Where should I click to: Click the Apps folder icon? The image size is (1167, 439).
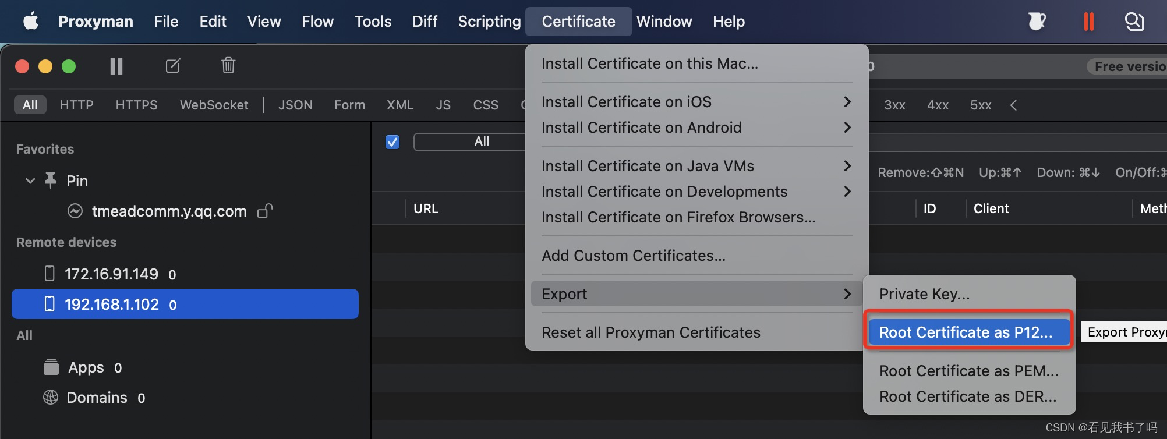pos(51,367)
